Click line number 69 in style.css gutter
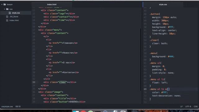This screenshot has height=112, width=199. pos(145,89)
